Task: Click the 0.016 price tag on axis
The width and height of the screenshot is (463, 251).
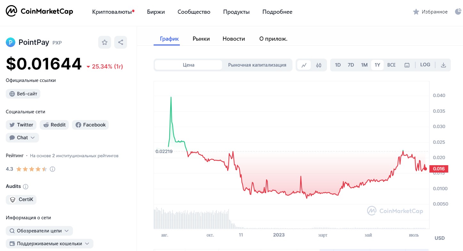Action: (439, 169)
